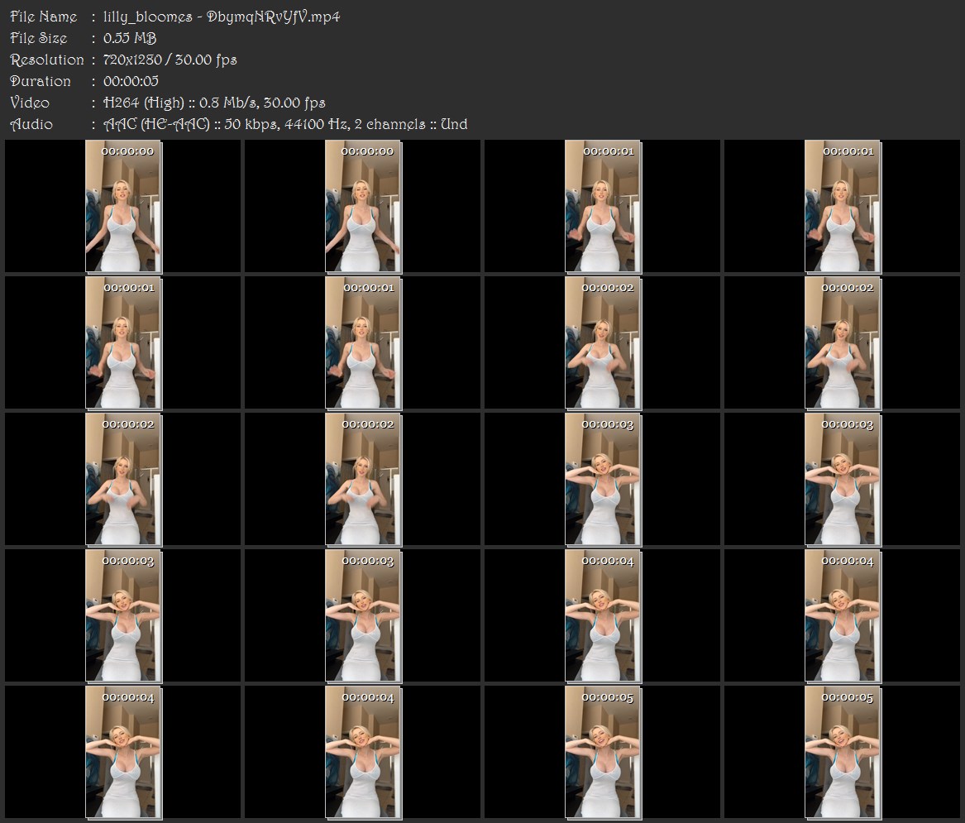Select the "AAC (HE-AAC) :: 50 kbps" audio line
Screen dimensions: 965x823
[x=285, y=124]
